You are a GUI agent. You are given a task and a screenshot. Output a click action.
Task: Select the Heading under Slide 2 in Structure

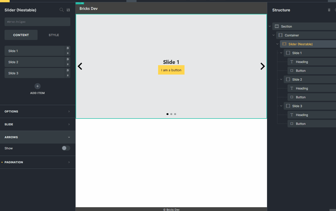302,88
